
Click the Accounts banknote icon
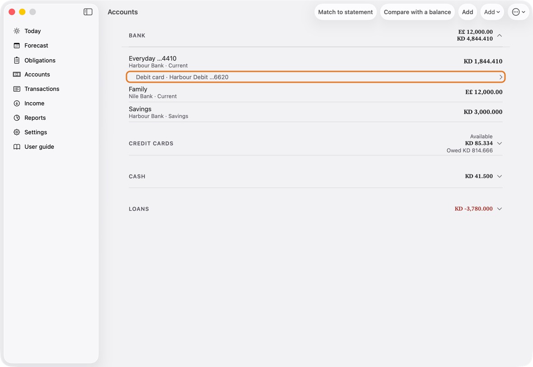point(17,75)
